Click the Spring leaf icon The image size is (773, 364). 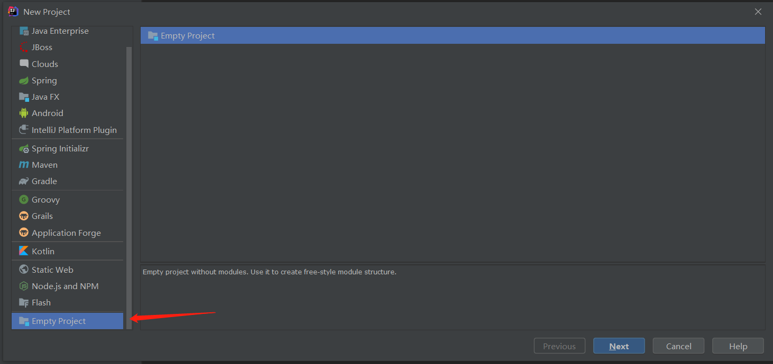24,81
